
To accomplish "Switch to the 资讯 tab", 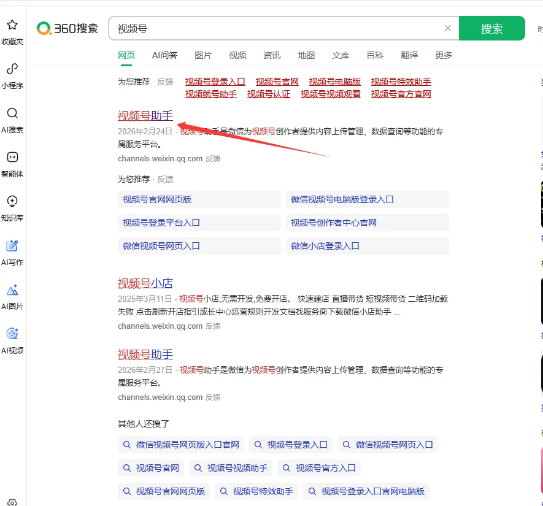I will pos(272,55).
